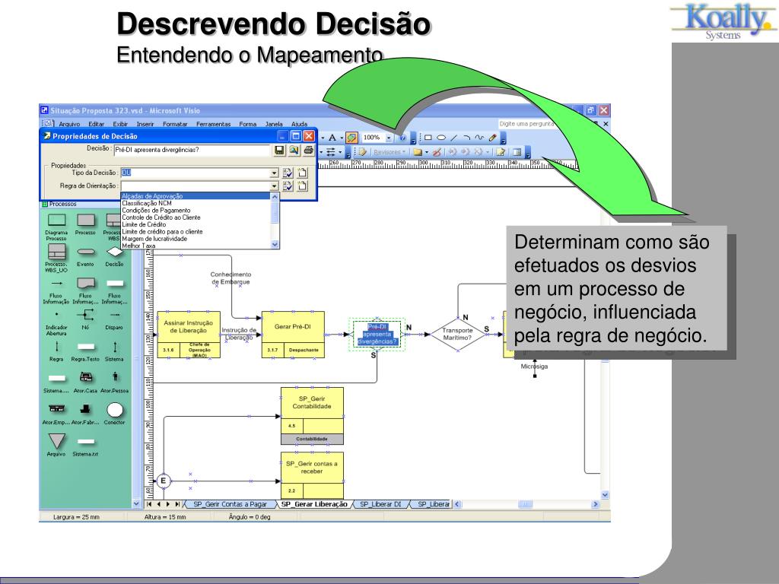Screen dimensions: 779x584
Task: Click the E connector circle on canvas
Action: [163, 481]
